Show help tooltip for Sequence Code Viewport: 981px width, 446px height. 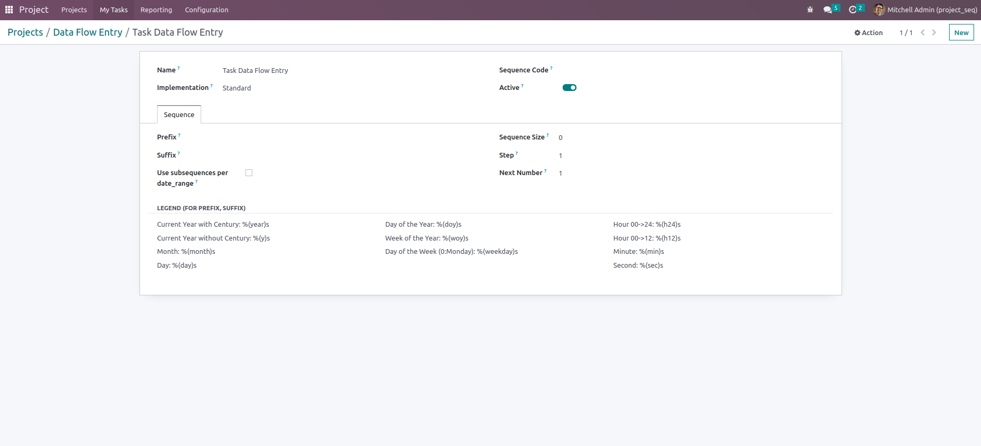point(551,68)
